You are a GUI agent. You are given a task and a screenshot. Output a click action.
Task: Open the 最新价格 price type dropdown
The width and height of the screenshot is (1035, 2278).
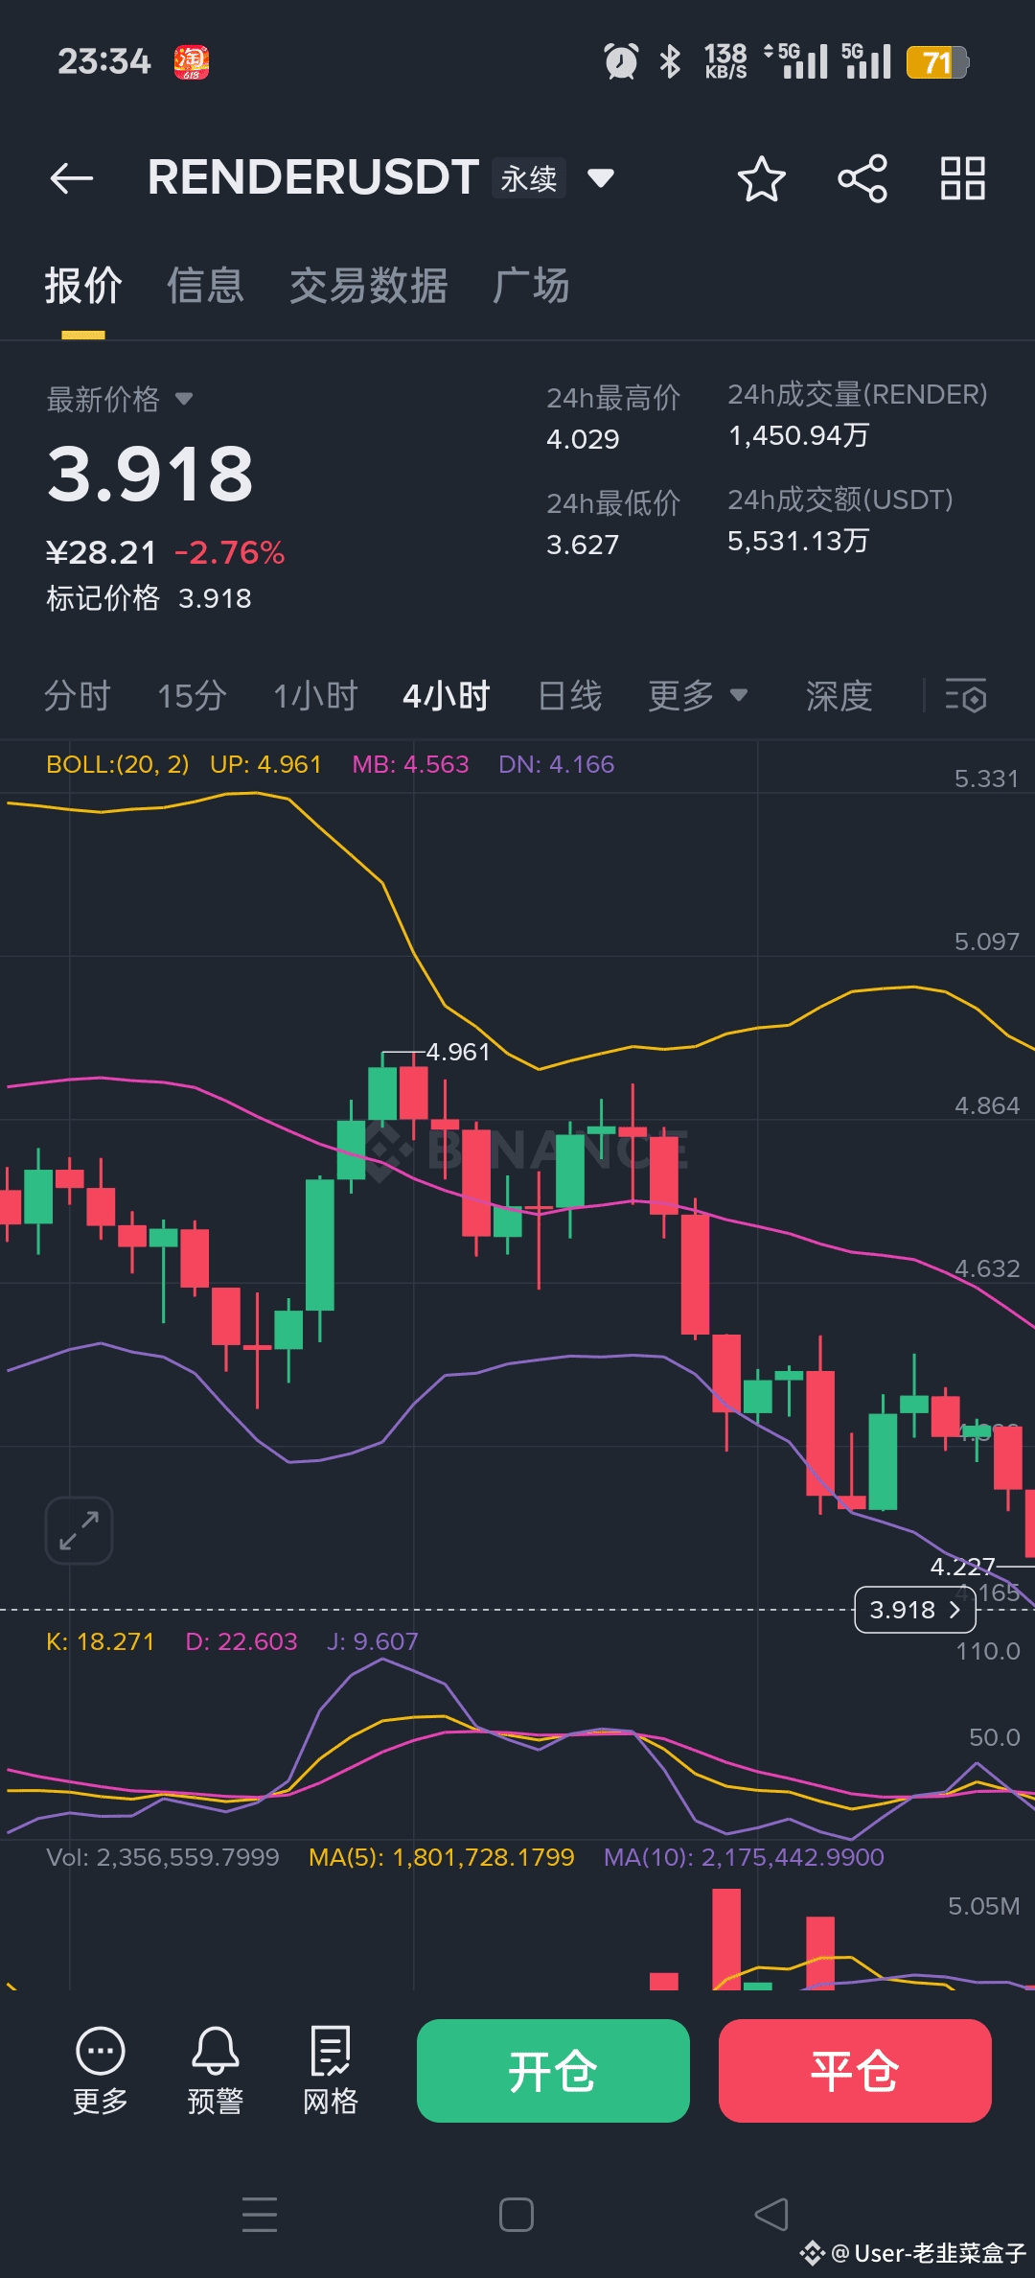tap(184, 399)
